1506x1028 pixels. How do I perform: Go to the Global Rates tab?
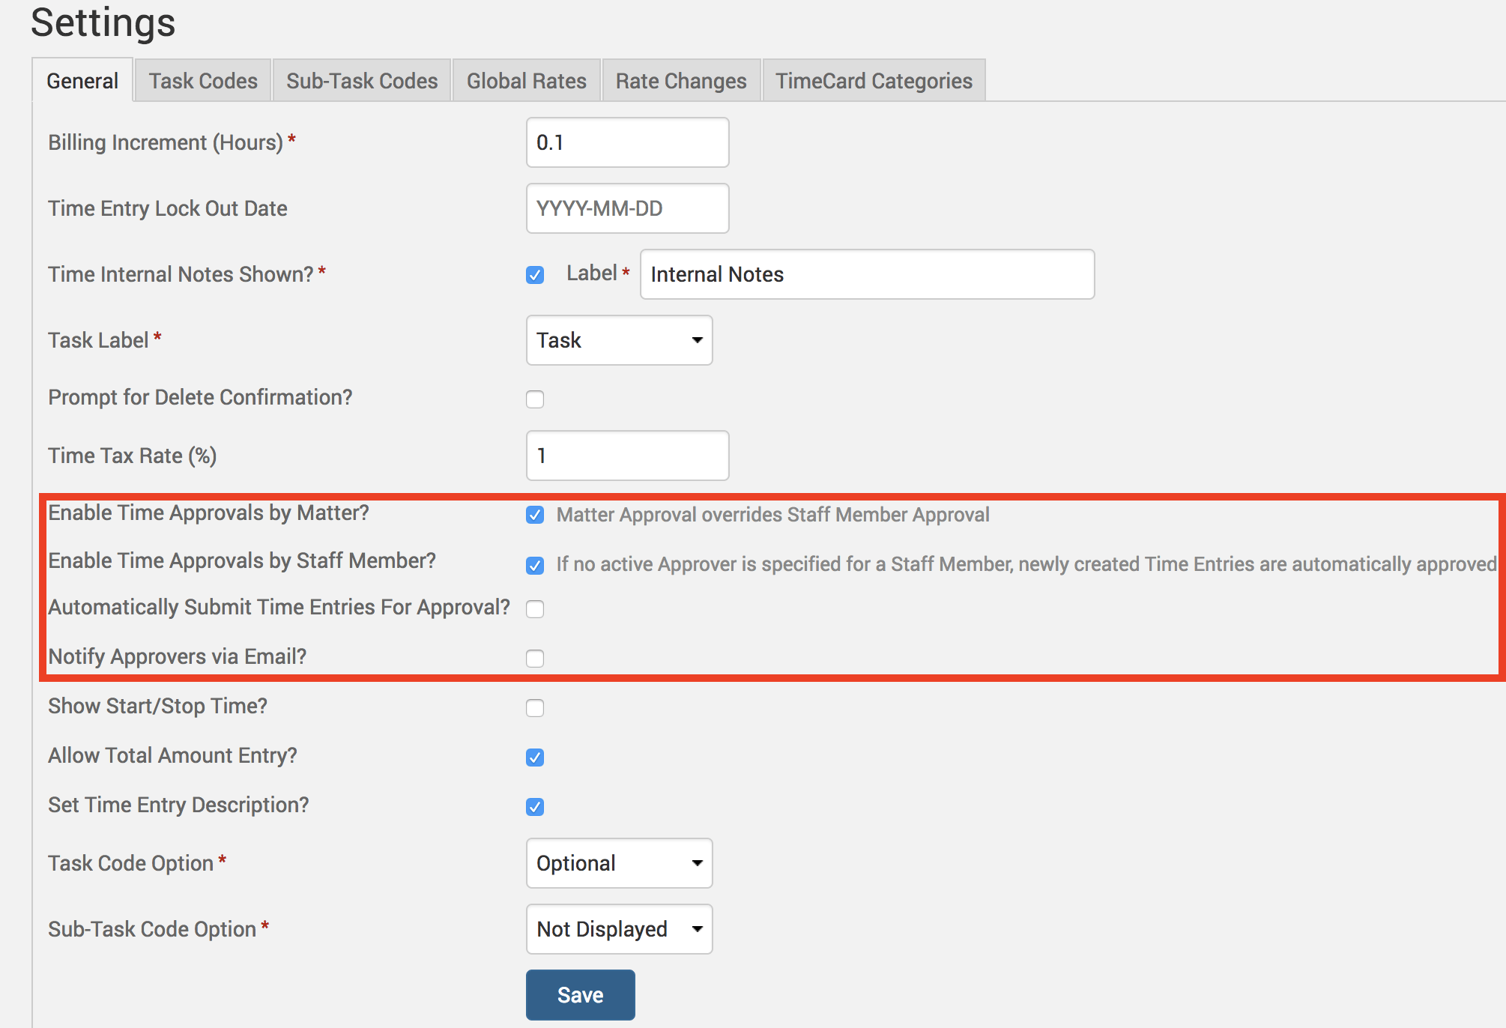point(526,81)
